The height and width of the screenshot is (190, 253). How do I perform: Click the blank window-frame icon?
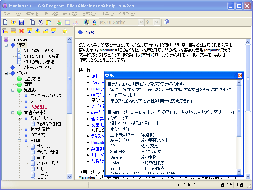coord(67,22)
